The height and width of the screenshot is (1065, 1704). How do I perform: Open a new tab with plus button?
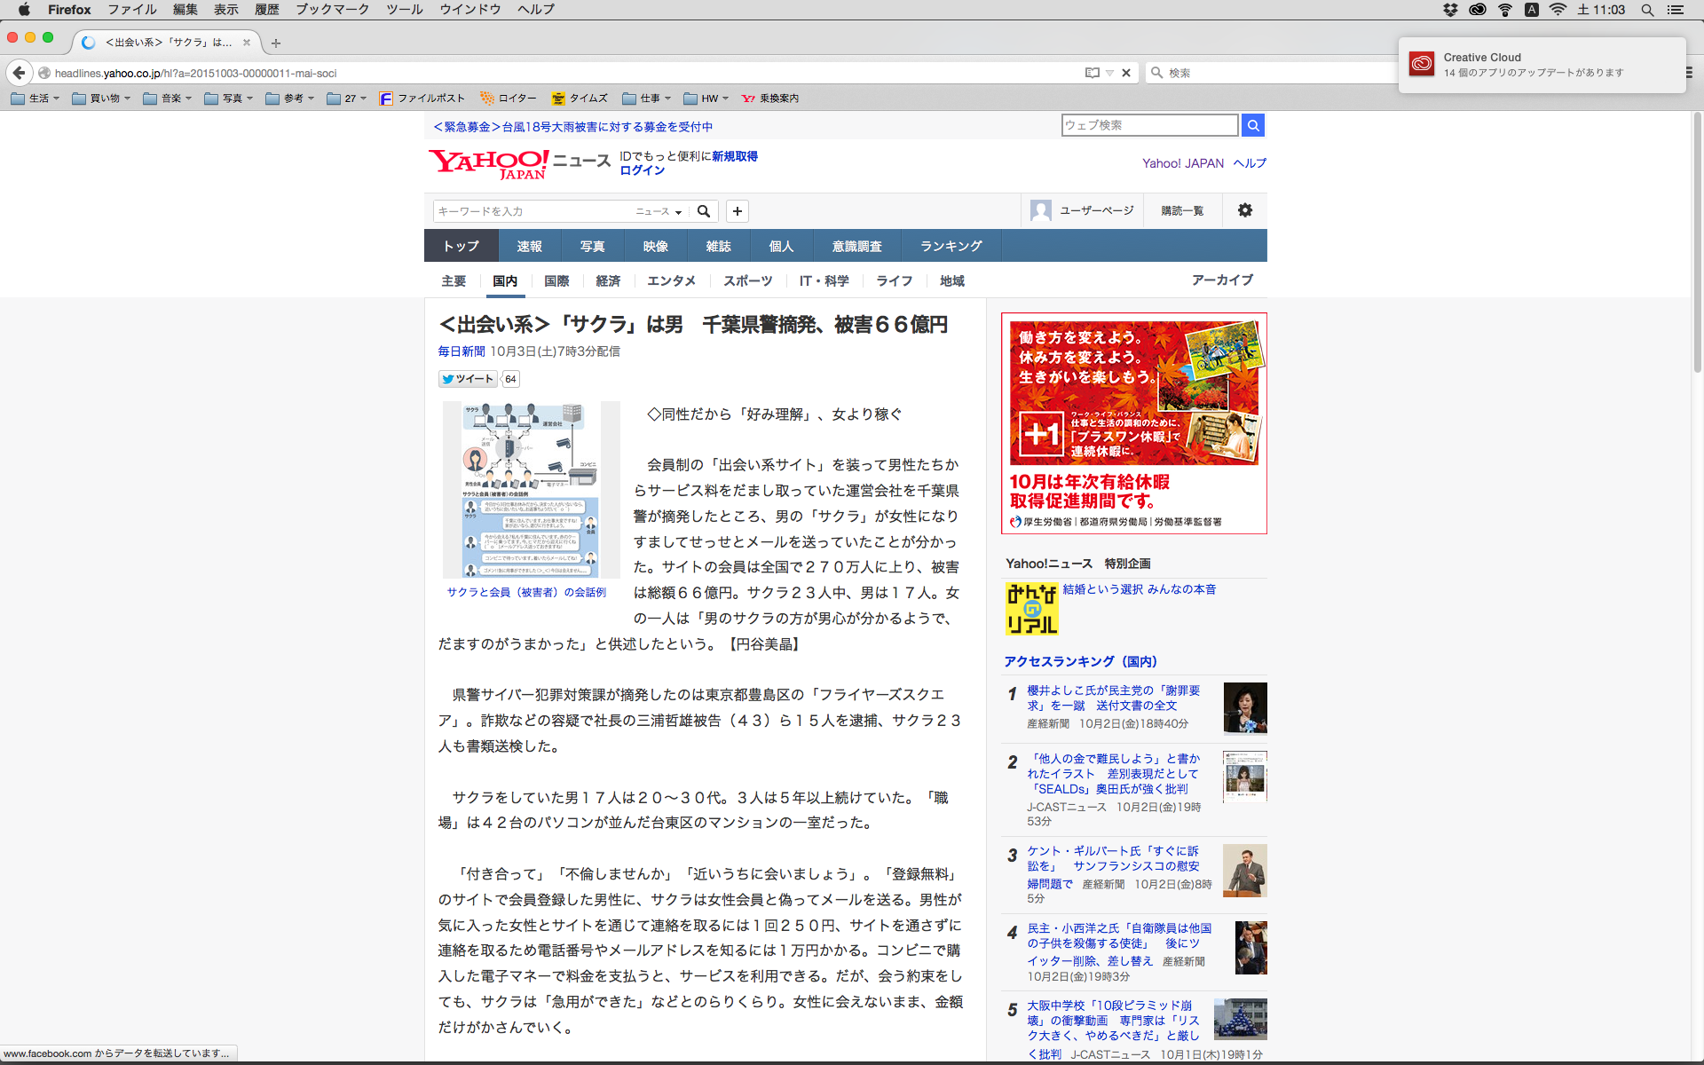(x=276, y=43)
